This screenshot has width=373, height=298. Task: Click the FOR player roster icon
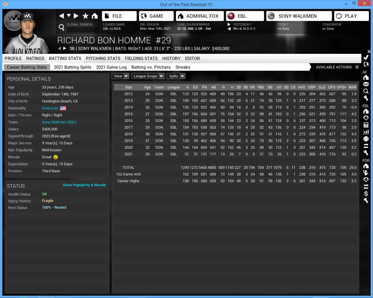click(366, 173)
